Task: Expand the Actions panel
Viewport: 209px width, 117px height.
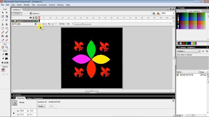Action: pyautogui.click(x=14, y=95)
